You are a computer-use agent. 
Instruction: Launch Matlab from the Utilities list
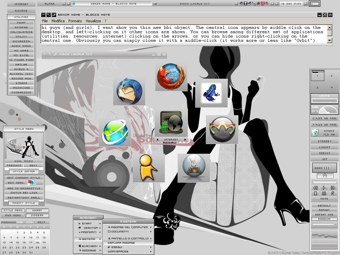click(x=21, y=64)
